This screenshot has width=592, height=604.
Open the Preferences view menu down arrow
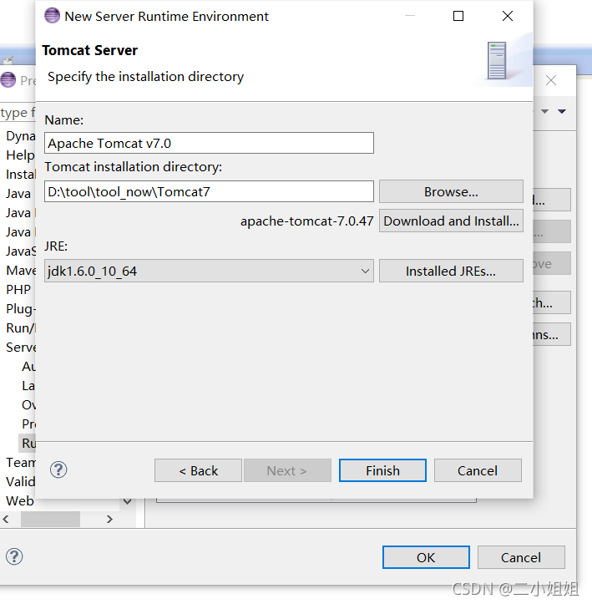click(x=562, y=111)
